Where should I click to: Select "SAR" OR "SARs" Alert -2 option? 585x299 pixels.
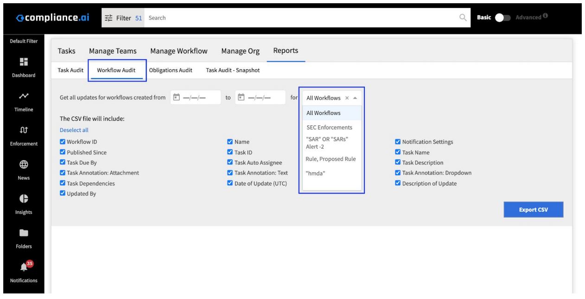click(332, 143)
